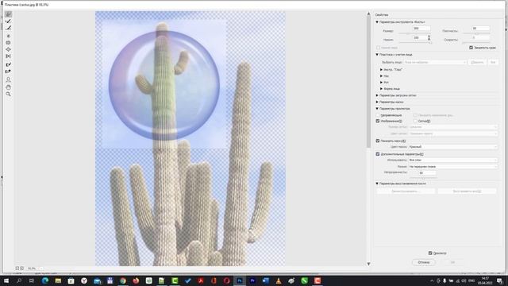Click the 'Свойства' panel tab
Screen dimensions: 508x286
(382, 15)
